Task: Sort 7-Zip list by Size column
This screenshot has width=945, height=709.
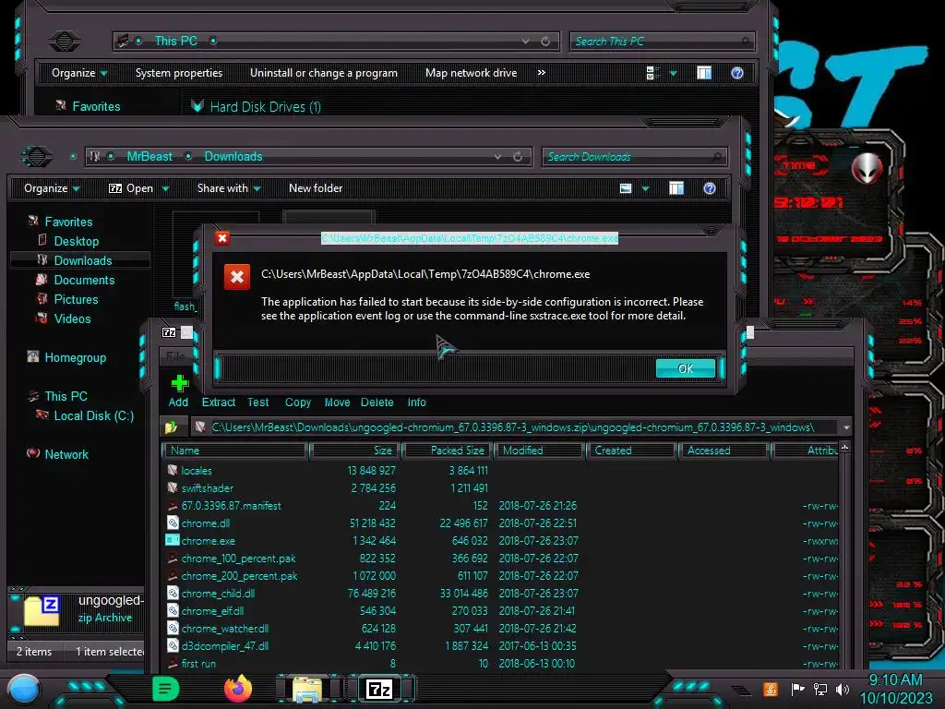Action: pyautogui.click(x=355, y=451)
